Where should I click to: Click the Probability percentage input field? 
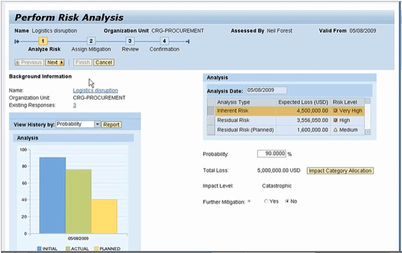(x=271, y=154)
